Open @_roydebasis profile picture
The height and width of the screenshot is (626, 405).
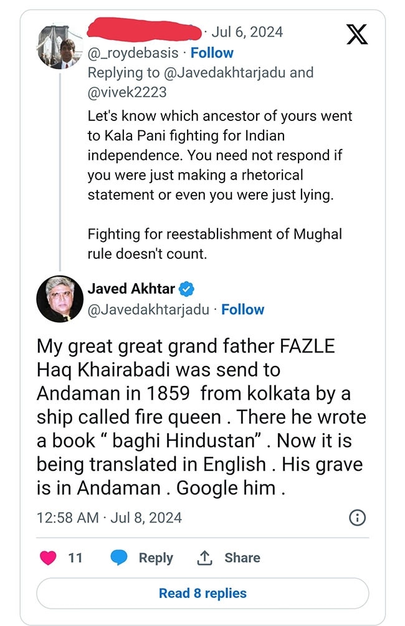tap(60, 47)
